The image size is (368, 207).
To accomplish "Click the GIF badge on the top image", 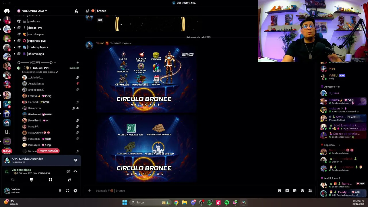I will (100, 20).
